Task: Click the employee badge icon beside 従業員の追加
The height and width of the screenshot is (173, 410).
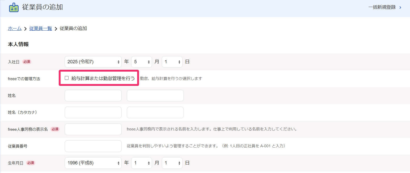Action: (x=14, y=8)
